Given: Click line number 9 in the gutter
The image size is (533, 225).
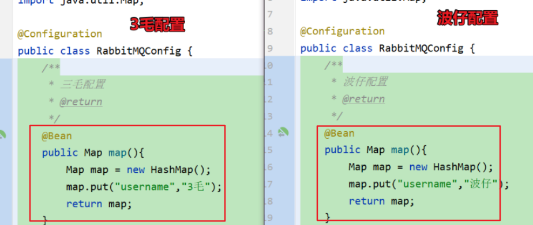Looking at the screenshot, I should tap(270, 49).
